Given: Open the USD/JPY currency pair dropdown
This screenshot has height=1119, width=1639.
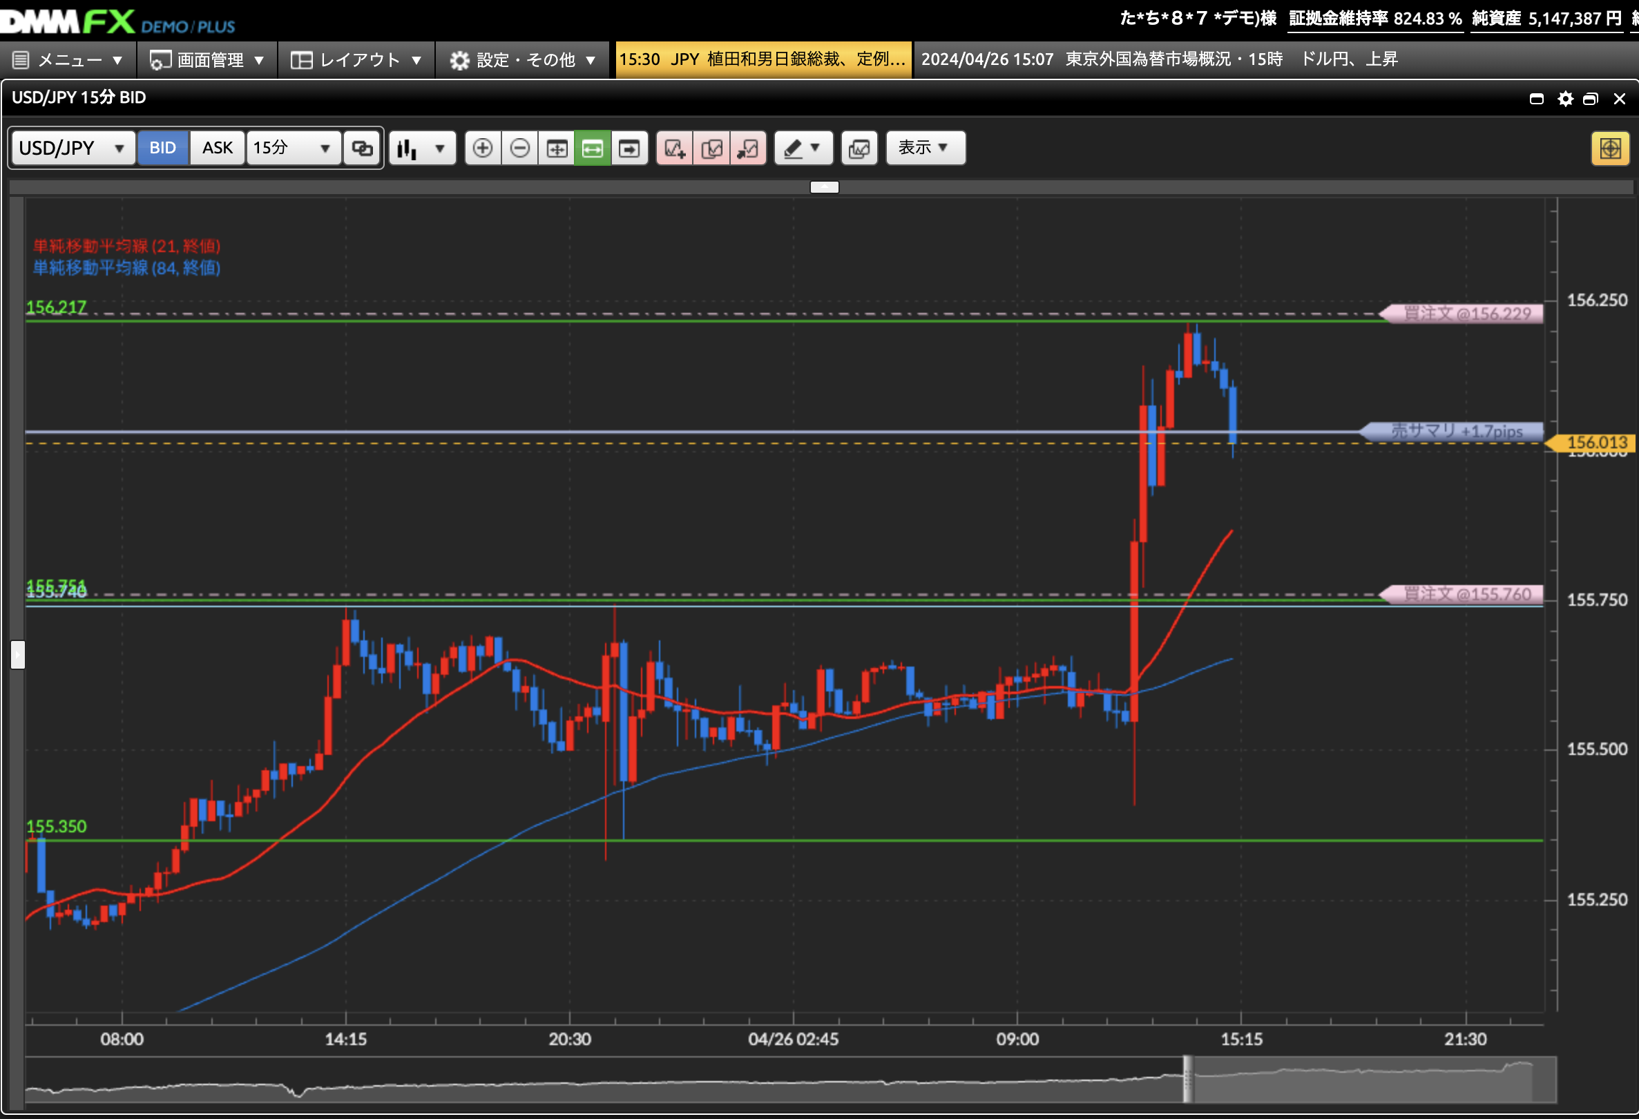Looking at the screenshot, I should (73, 148).
